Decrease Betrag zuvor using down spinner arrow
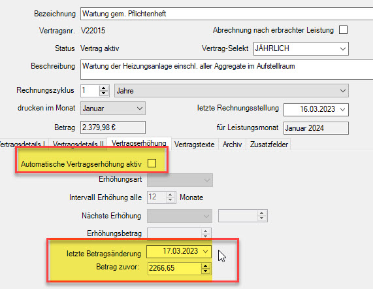The image size is (373, 289). pos(206,271)
